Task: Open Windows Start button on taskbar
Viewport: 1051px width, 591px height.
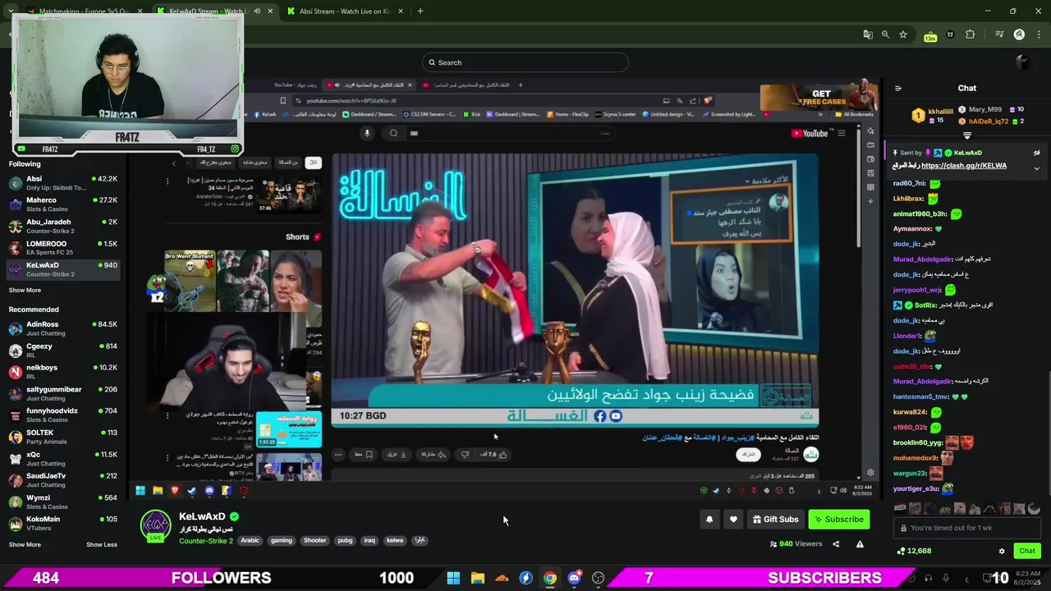Action: [x=453, y=578]
